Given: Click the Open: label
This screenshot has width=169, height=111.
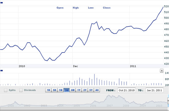Looking at the screenshot, I should [60, 8].
